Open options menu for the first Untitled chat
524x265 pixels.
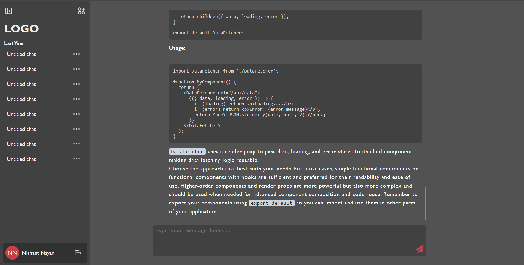(76, 54)
